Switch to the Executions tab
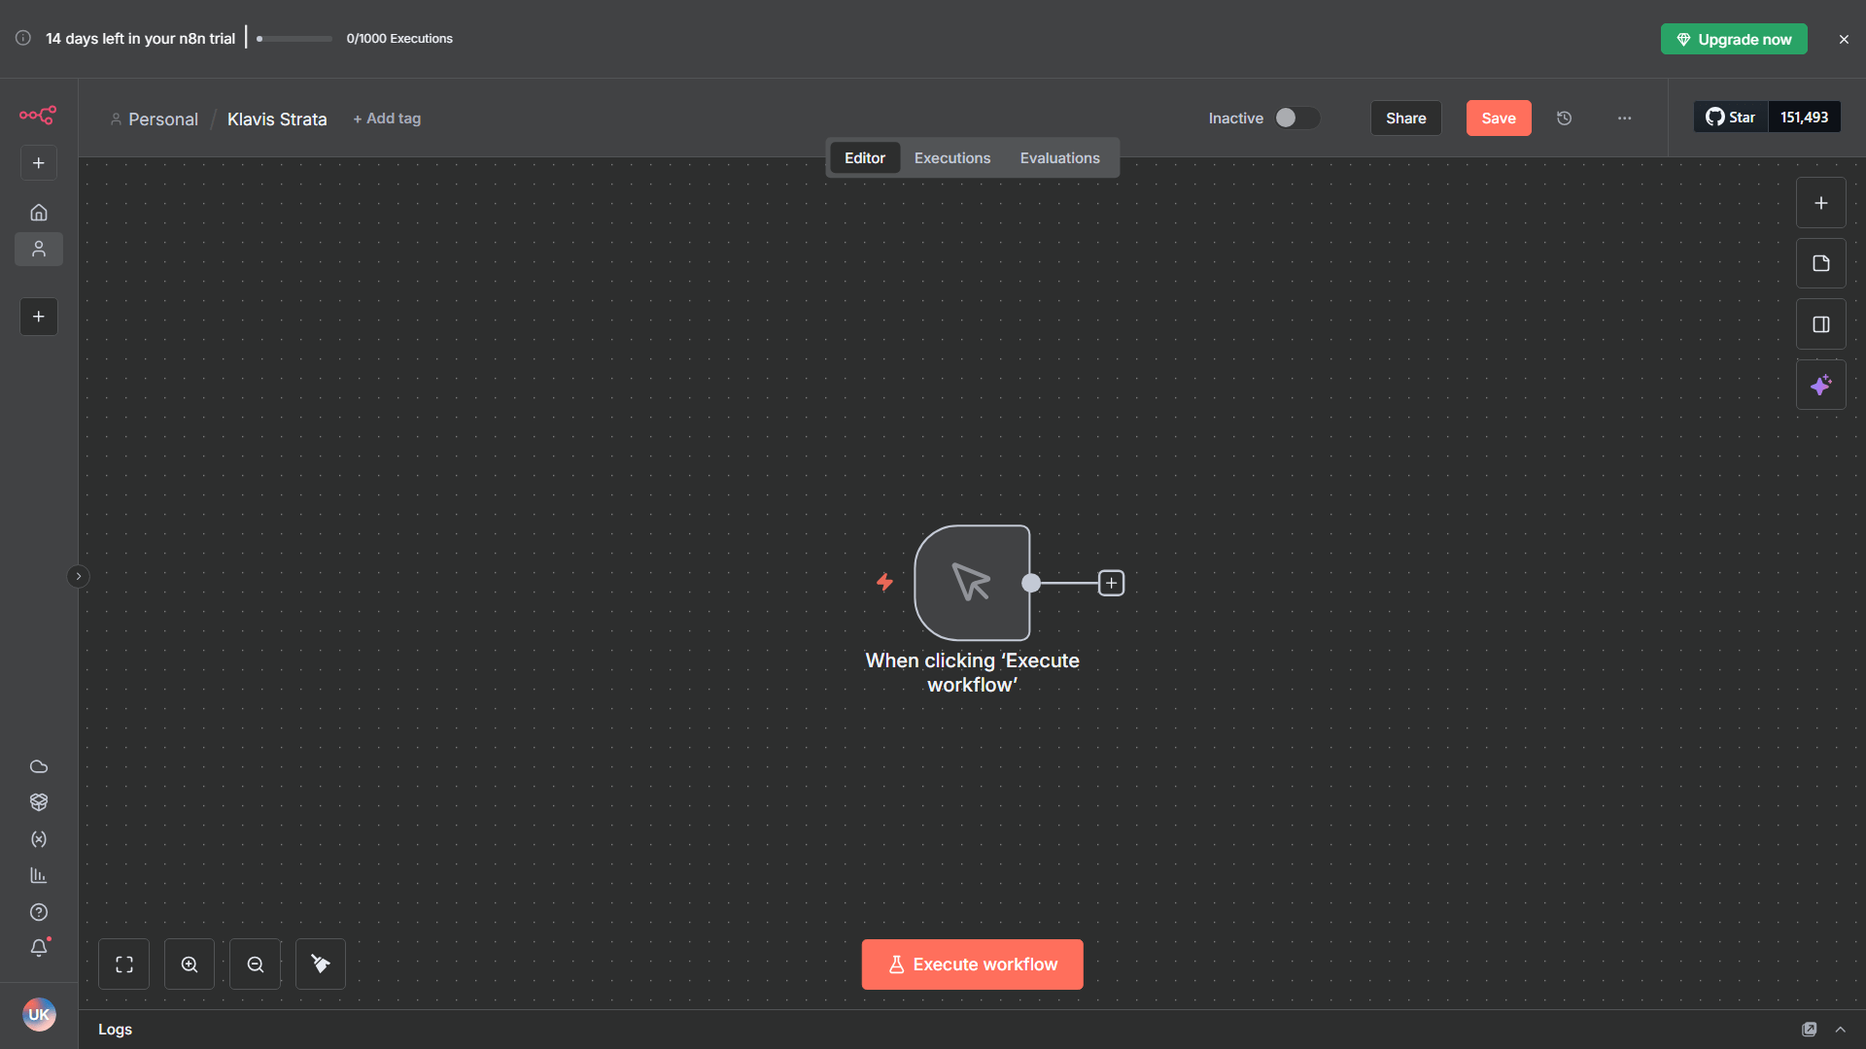The image size is (1866, 1049). tap(951, 157)
